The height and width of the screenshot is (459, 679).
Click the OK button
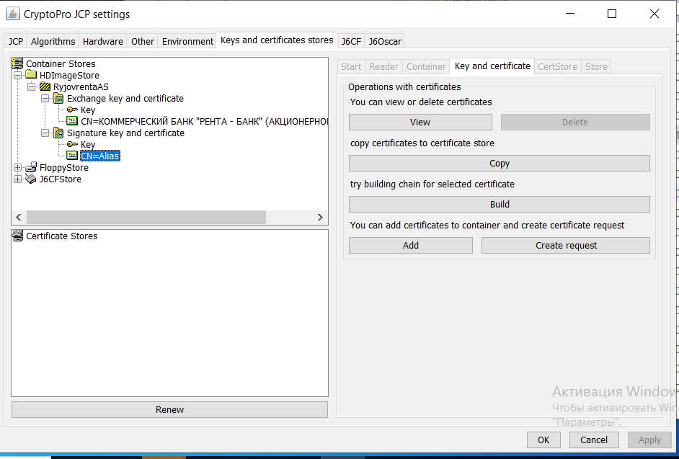(543, 440)
